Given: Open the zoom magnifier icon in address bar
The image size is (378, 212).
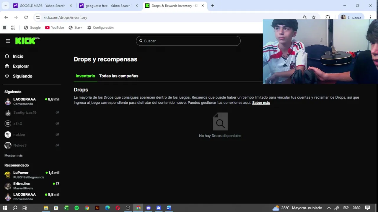Looking at the screenshot, I should tap(305, 17).
